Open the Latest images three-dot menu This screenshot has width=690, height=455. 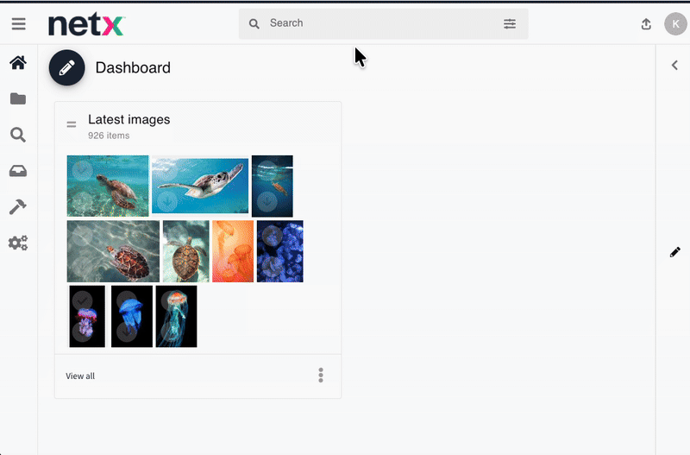click(x=321, y=376)
